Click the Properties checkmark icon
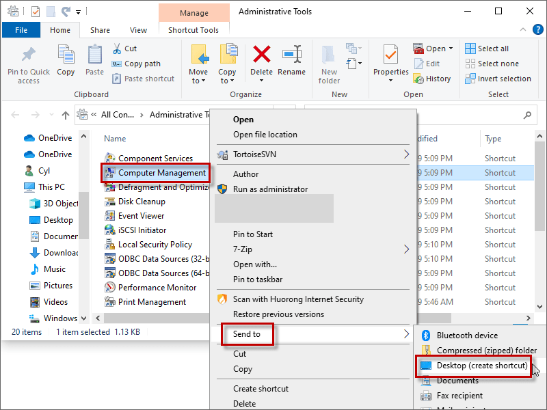Image resolution: width=547 pixels, height=410 pixels. pos(390,54)
